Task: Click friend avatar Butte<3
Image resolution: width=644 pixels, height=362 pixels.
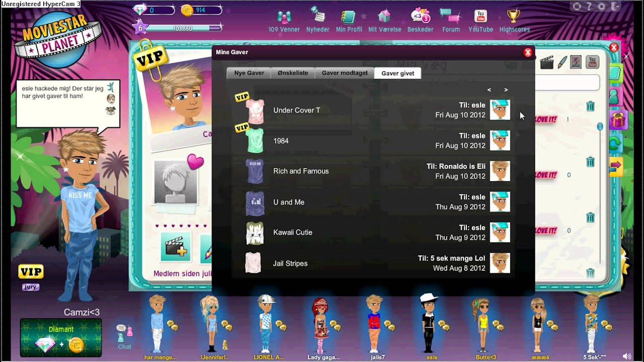Action: pyautogui.click(x=482, y=324)
